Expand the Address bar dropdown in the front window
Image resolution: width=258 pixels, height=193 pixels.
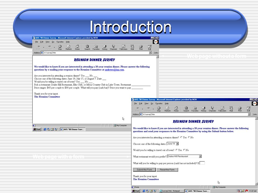pyautogui.click(x=249, y=114)
